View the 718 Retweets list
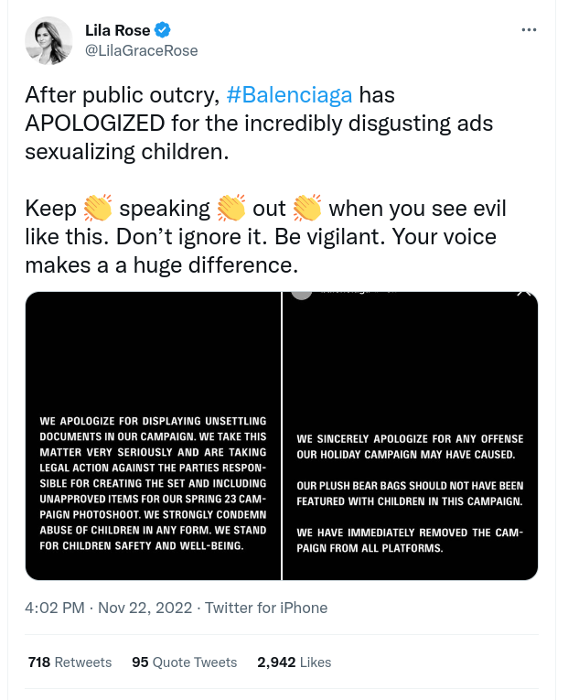Image resolution: width=568 pixels, height=700 pixels. (x=70, y=662)
